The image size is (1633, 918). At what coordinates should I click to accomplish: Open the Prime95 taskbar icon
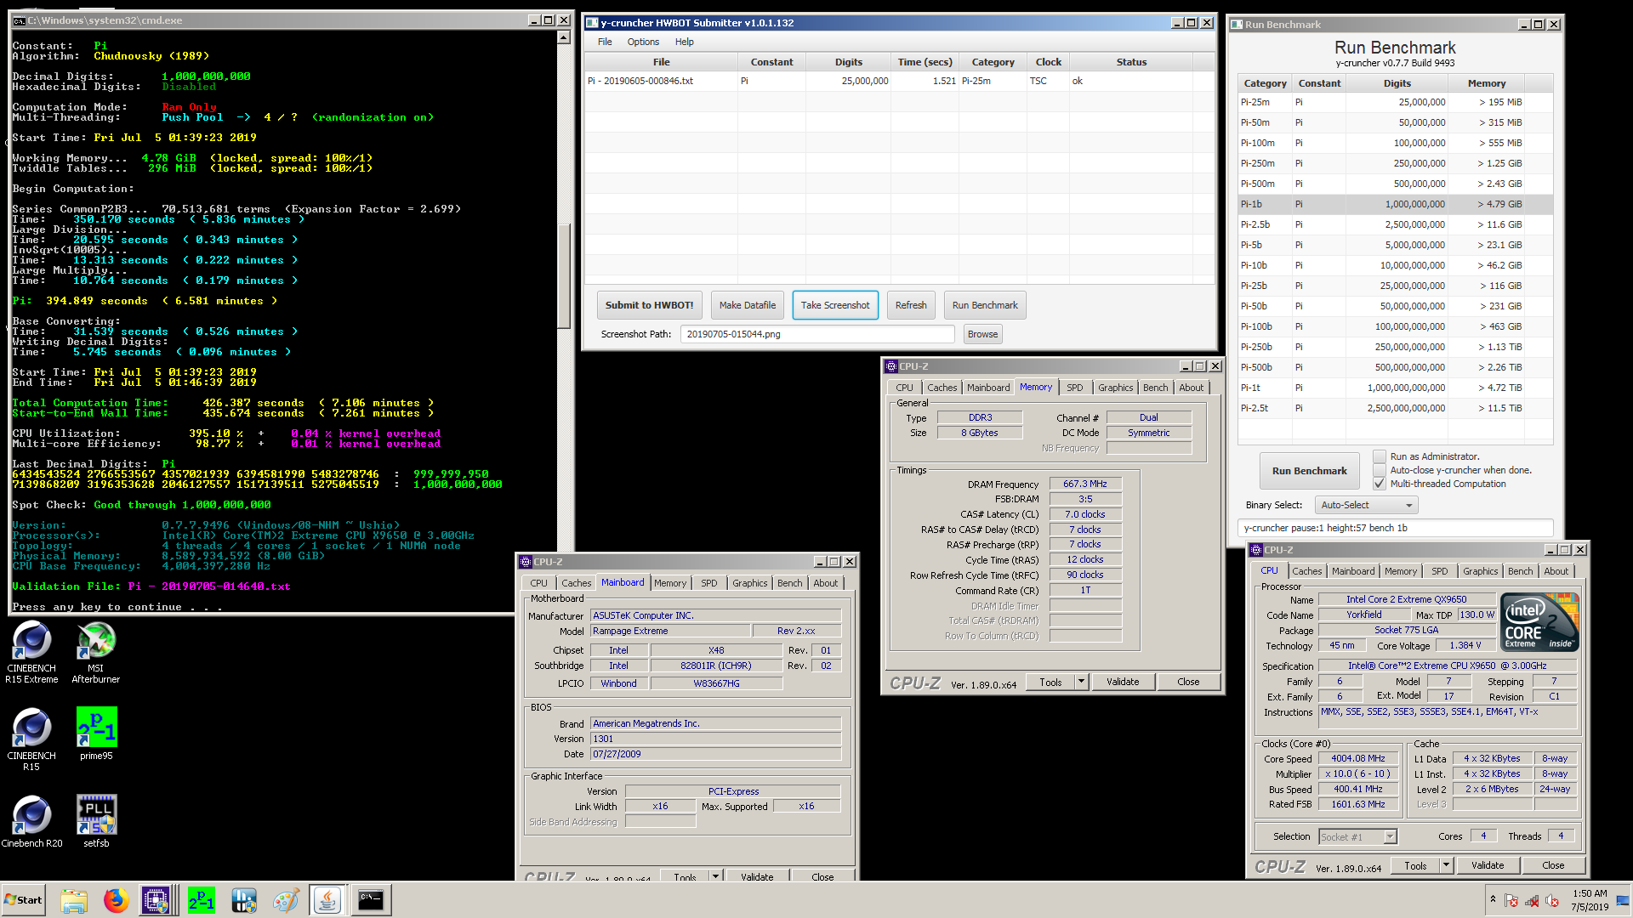202,900
